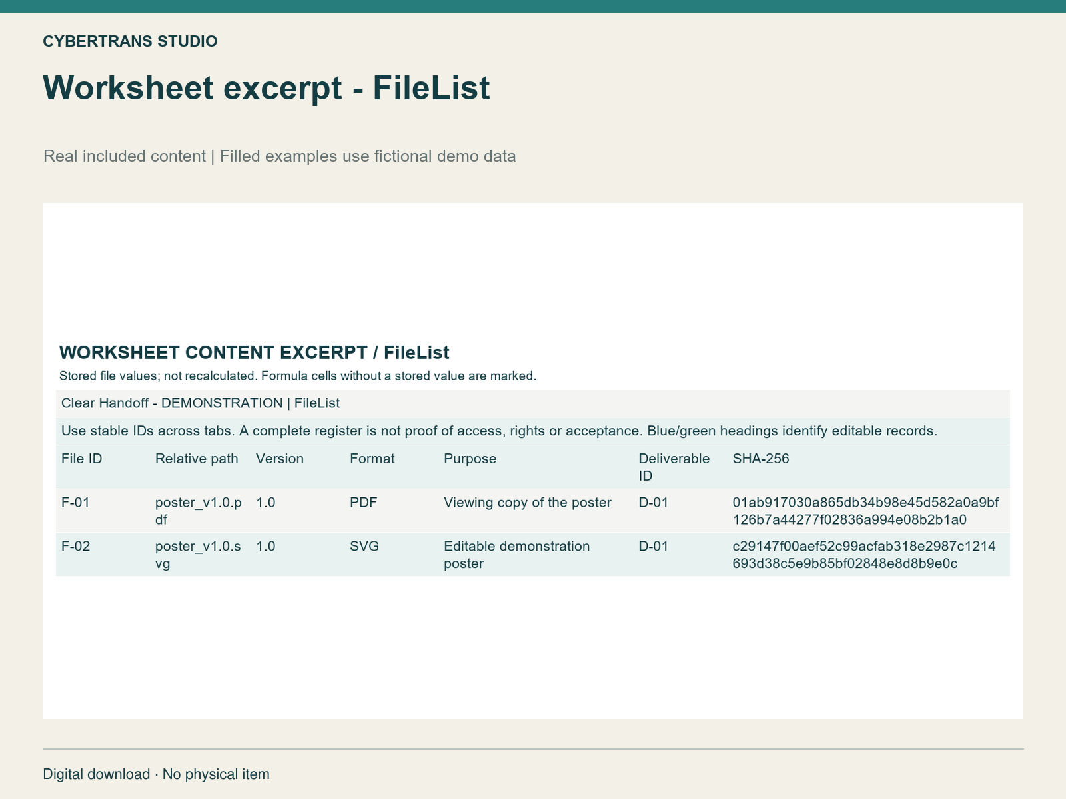1066x799 pixels.
Task: Click the 'Real included content' subtitle line
Action: pyautogui.click(x=280, y=156)
